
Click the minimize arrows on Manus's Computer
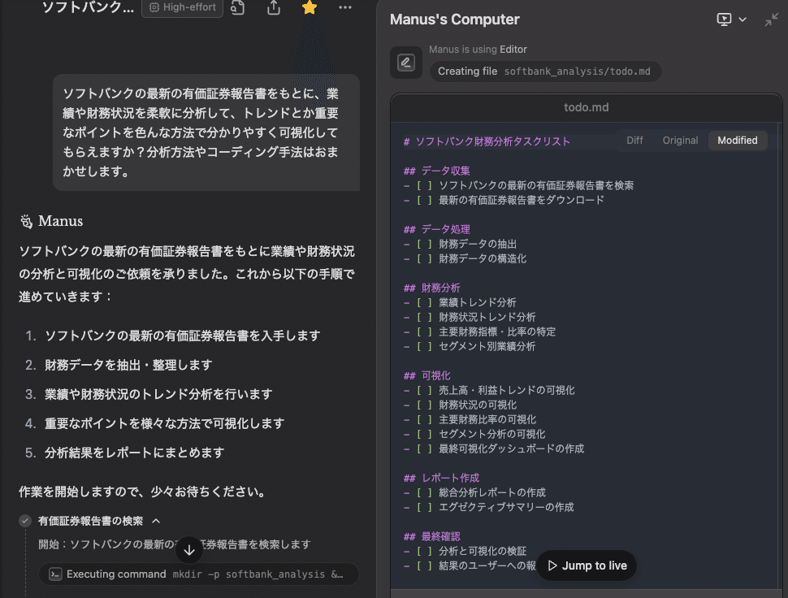771,19
